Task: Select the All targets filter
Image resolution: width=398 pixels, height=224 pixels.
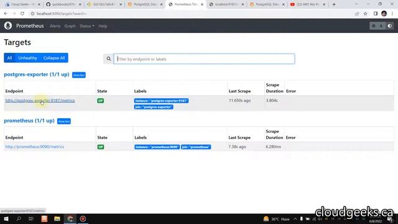Action: (10, 58)
